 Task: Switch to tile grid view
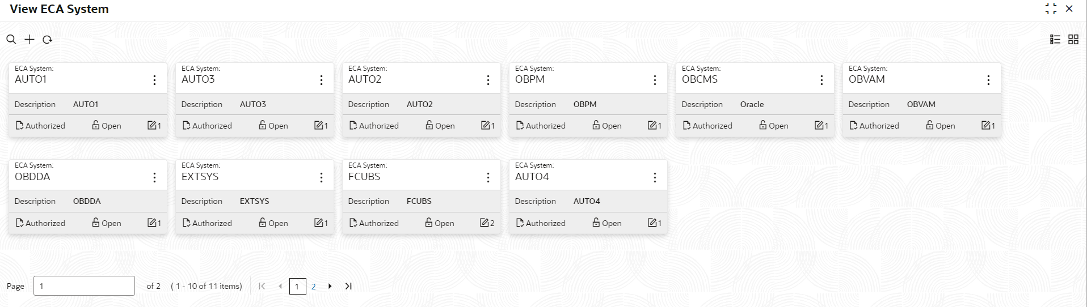pyautogui.click(x=1073, y=40)
